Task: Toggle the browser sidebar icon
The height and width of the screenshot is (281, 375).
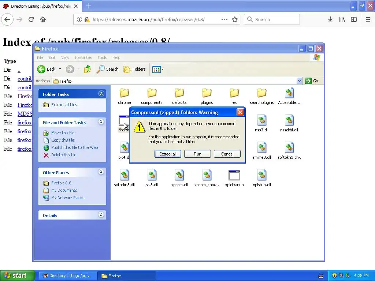Action: (x=354, y=19)
